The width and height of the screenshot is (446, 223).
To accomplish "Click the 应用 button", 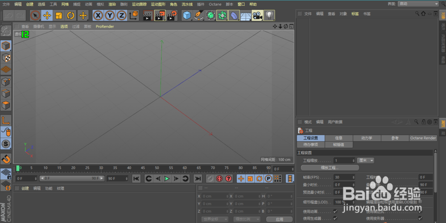I will (x=279, y=219).
